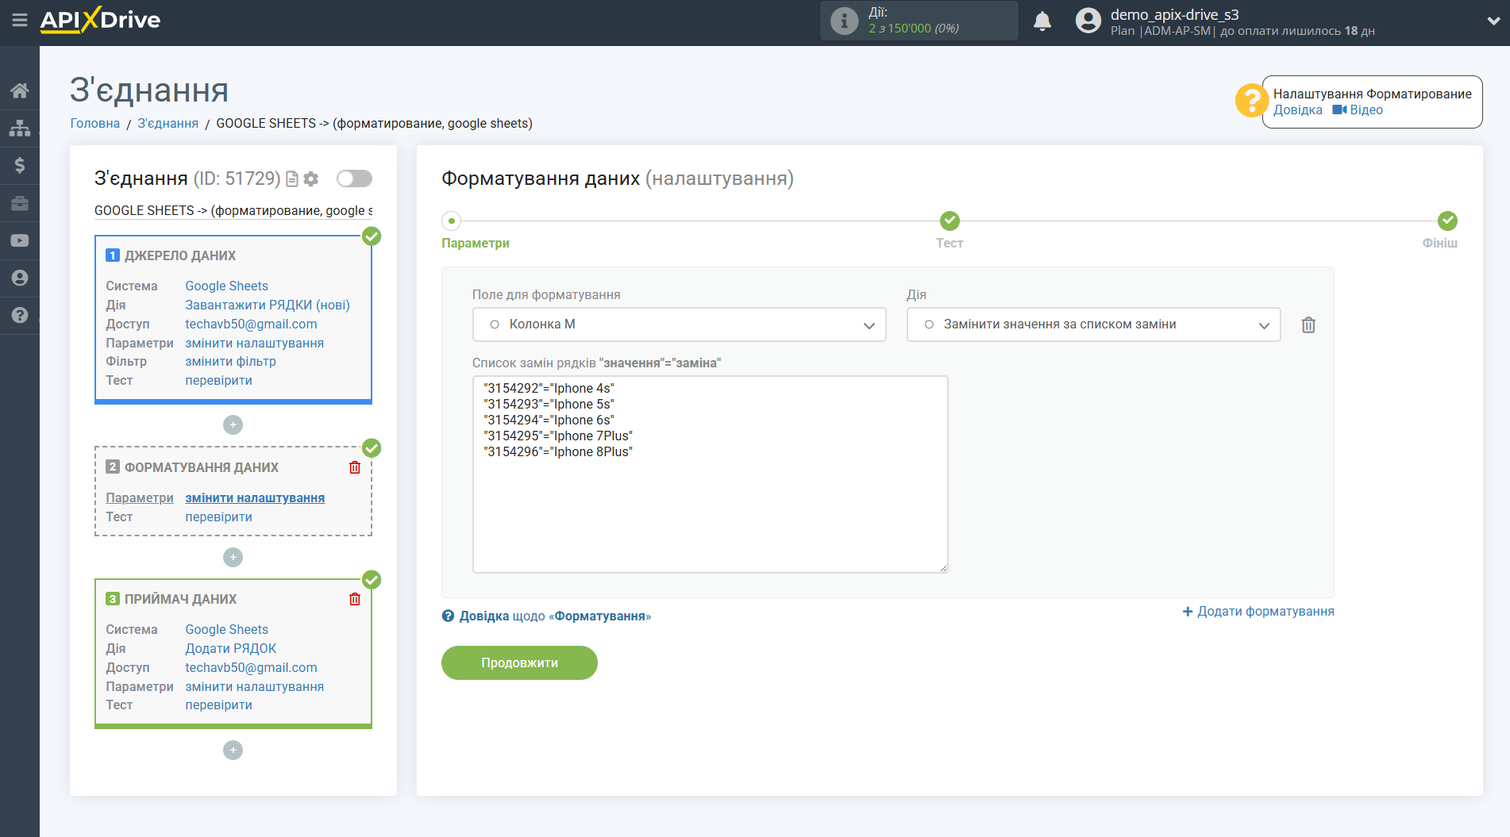Click formatting перевірити test link
This screenshot has width=1510, height=837.
click(x=218, y=516)
